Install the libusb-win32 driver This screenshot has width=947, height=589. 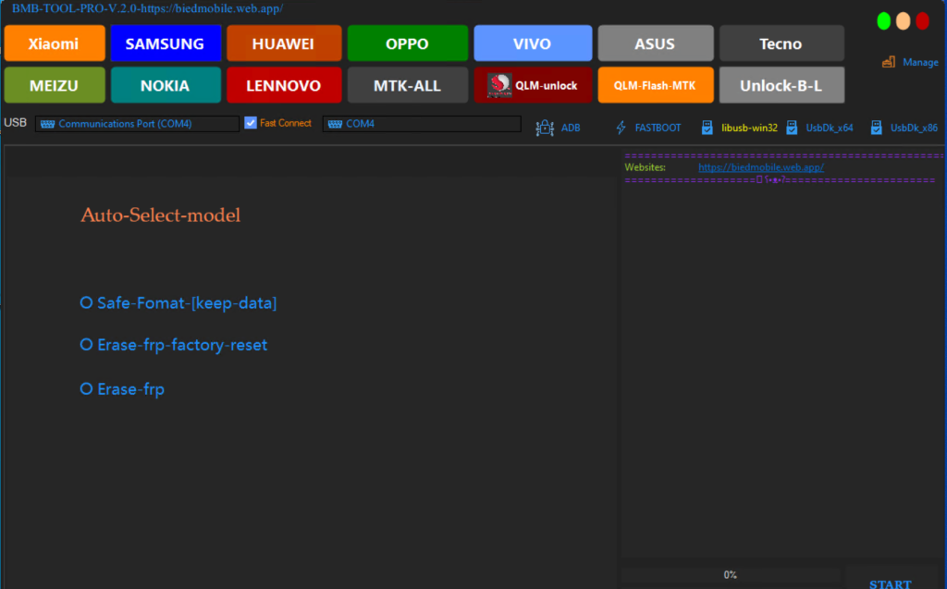pos(742,127)
